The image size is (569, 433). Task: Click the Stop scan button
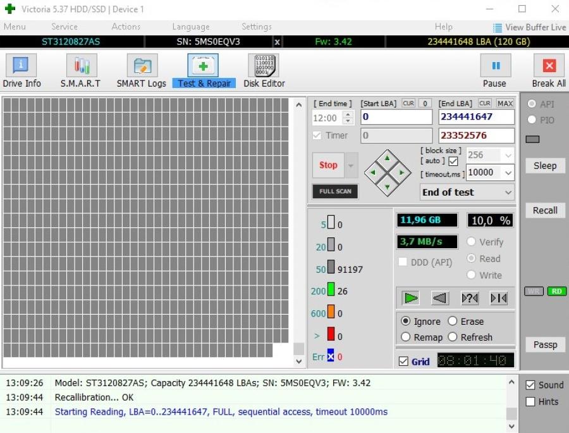(x=328, y=165)
